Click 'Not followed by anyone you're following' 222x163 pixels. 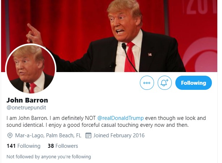click(x=49, y=156)
